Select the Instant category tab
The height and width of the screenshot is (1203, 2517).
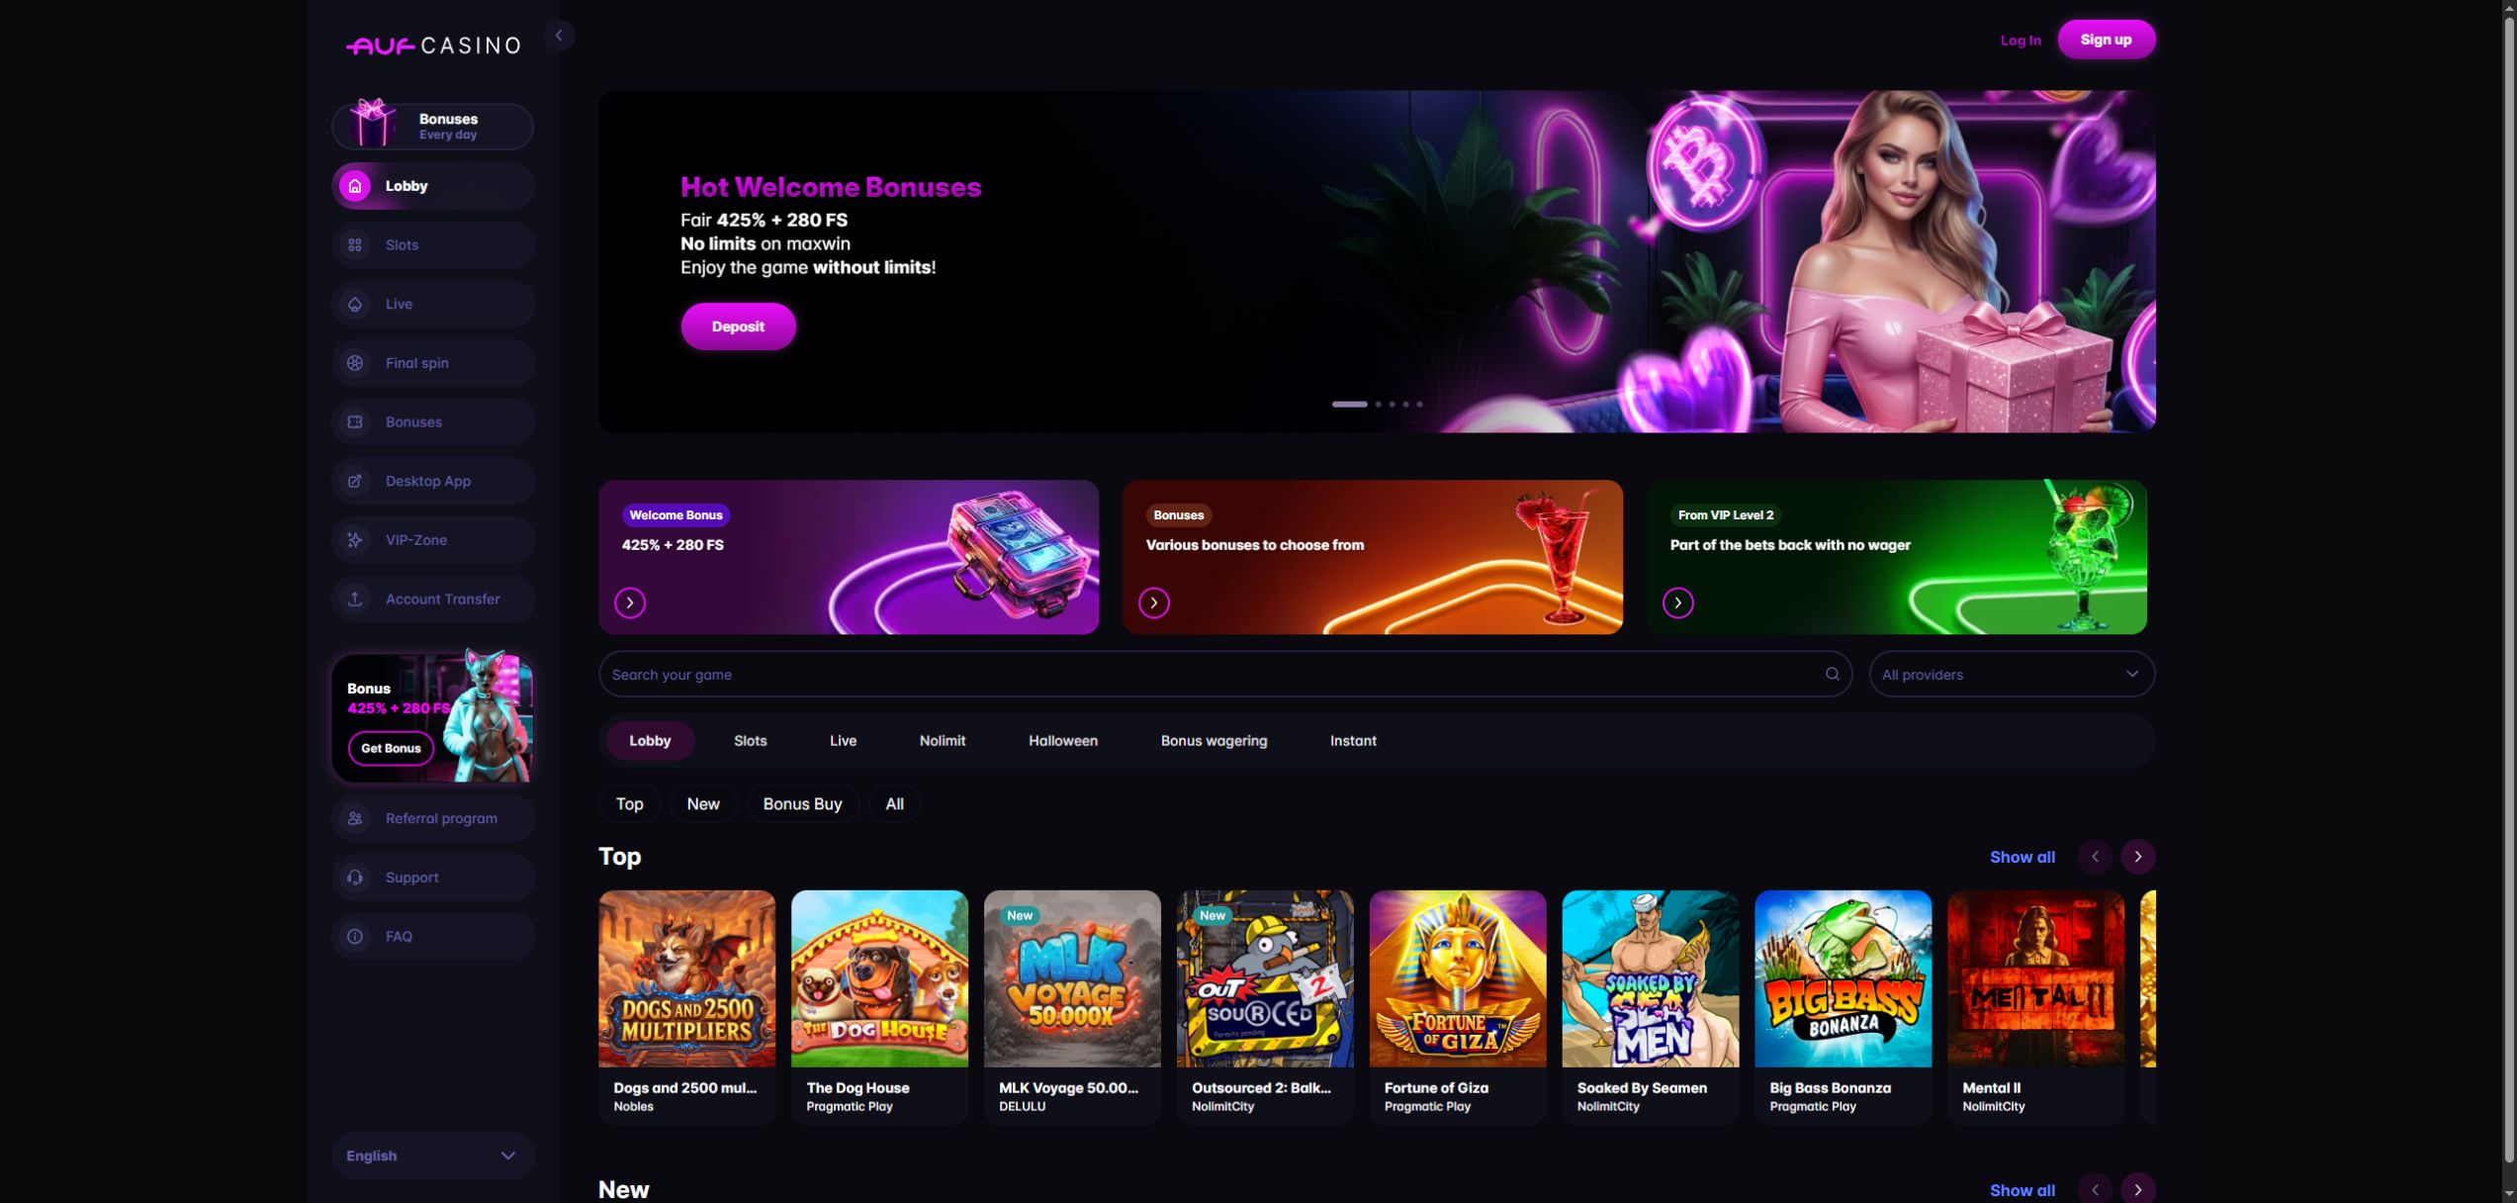[x=1353, y=741]
